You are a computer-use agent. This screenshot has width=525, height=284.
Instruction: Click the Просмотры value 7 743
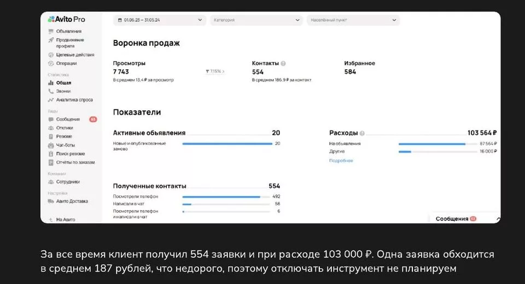121,72
